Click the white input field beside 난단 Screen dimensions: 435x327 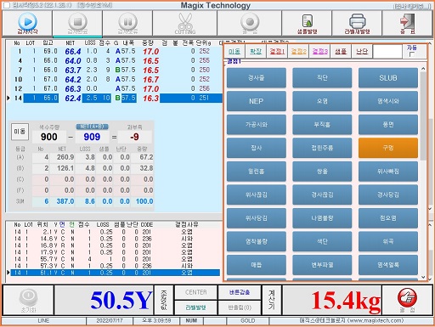pyautogui.click(x=387, y=52)
